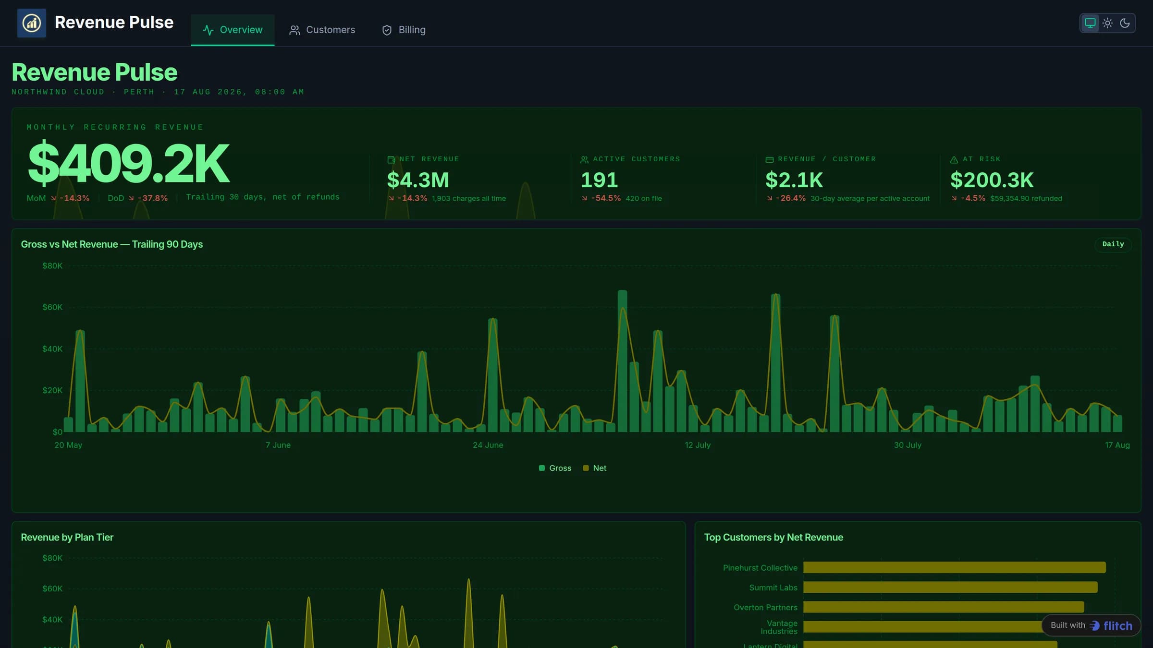Image resolution: width=1153 pixels, height=648 pixels.
Task: Click the MoM down-arrow trend icon
Action: point(53,198)
